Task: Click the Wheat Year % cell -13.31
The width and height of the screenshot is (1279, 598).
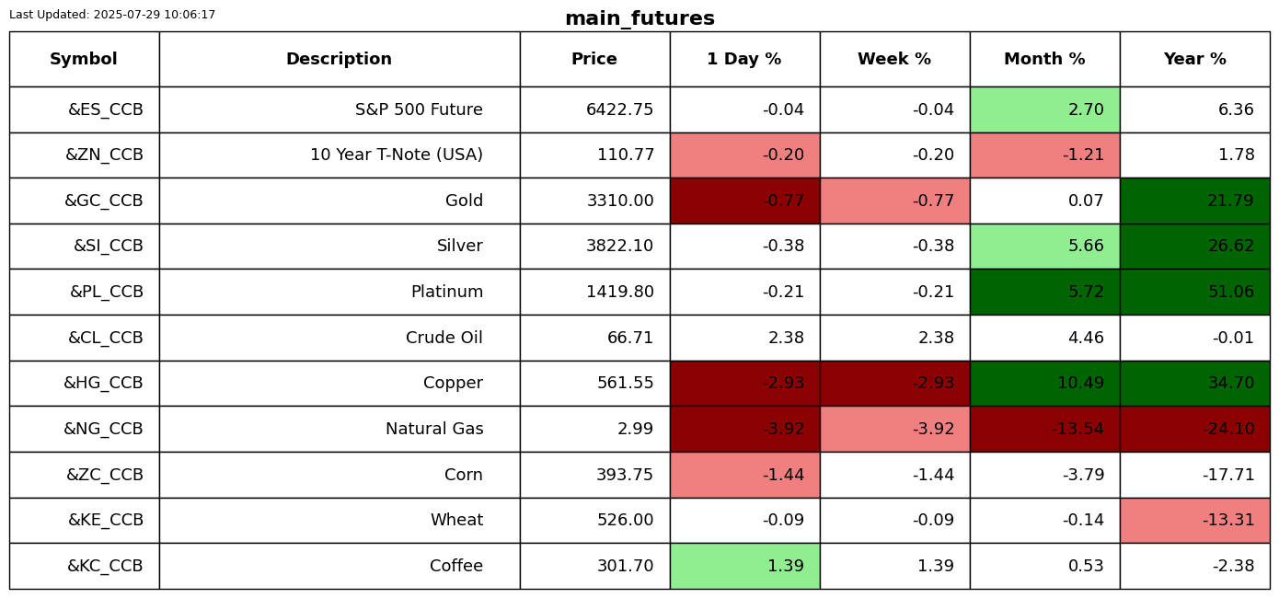Action: point(1194,520)
